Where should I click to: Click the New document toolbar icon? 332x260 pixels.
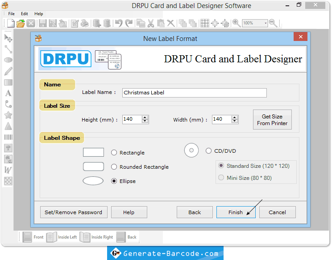11,23
